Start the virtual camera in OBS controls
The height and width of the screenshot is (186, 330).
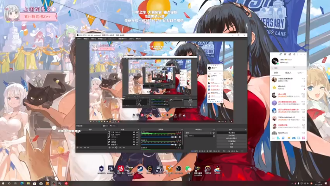point(231,138)
